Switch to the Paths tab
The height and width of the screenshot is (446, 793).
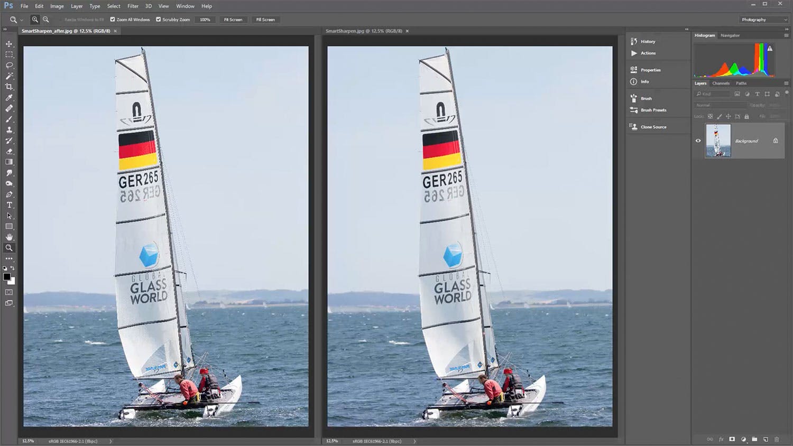coord(741,83)
